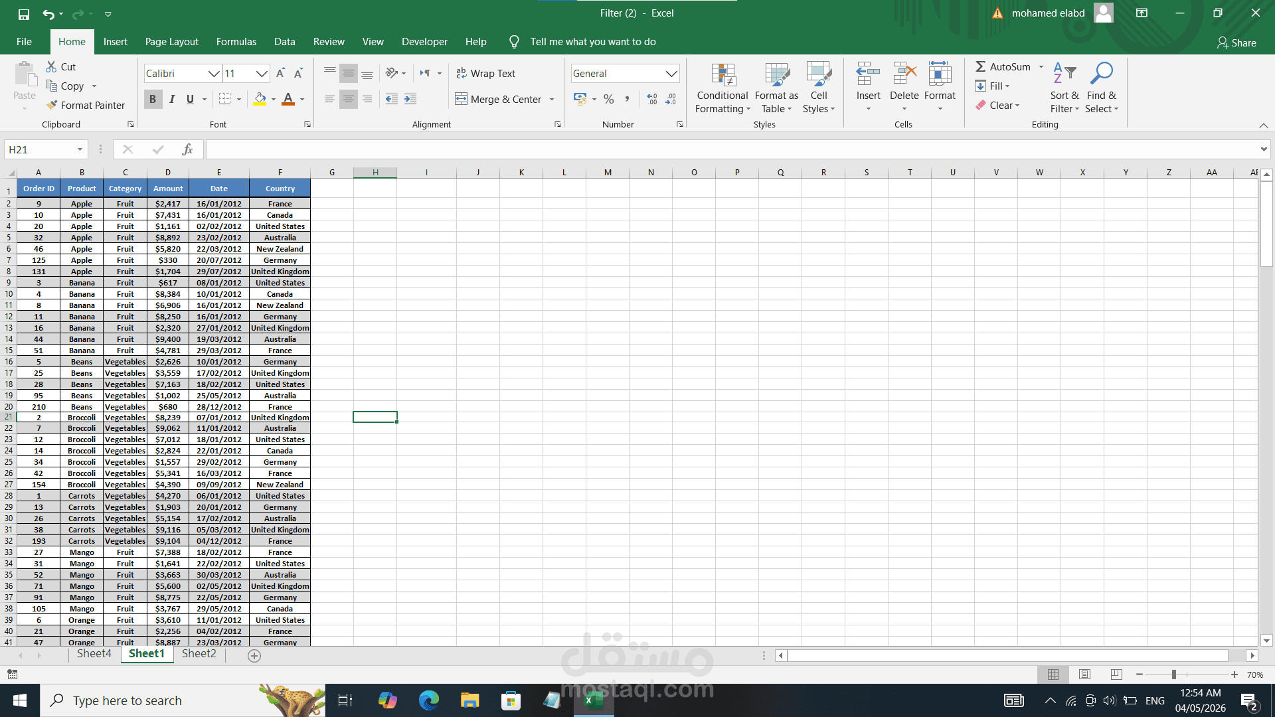Decrease indent icon in Alignment group

point(392,99)
